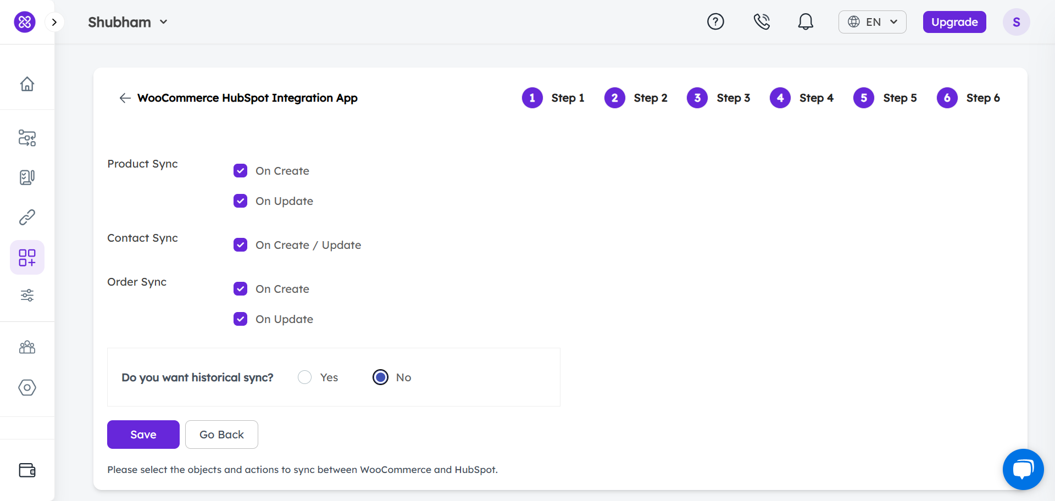Click the back arrow beside WooCommerce HubSpot title
The width and height of the screenshot is (1055, 501).
tap(125, 98)
